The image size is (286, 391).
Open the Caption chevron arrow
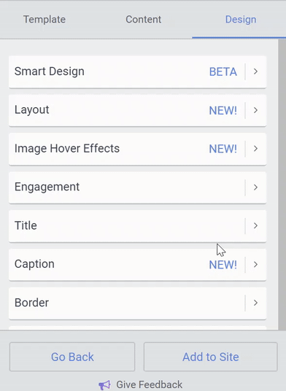[255, 264]
